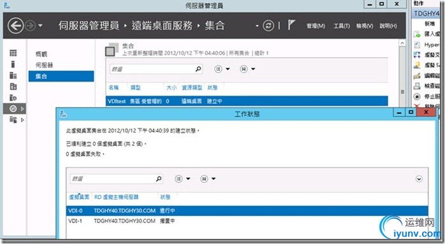Screen dimensions: 445x244
Task: Select 概觀 in the navigation list
Action: tap(41, 54)
